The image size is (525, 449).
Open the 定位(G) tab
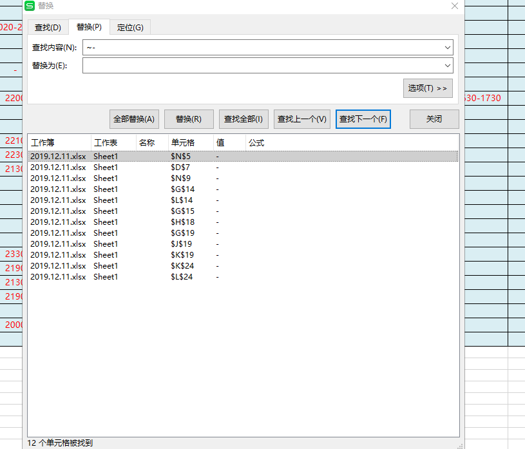(x=130, y=28)
